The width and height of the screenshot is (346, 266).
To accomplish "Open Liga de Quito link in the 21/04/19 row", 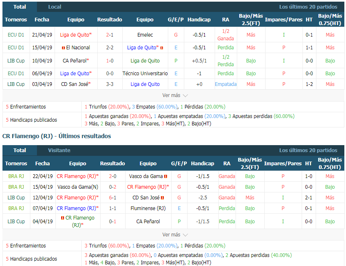I will [x=76, y=35].
